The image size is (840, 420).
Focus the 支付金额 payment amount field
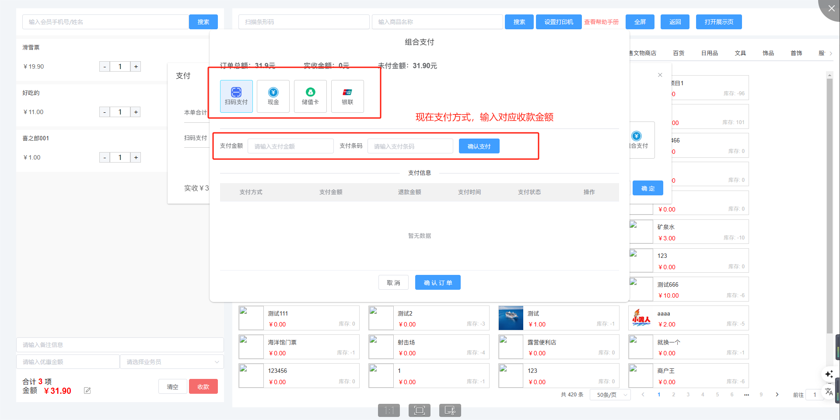[x=290, y=146]
